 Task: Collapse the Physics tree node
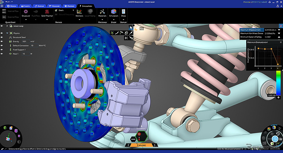tap(7, 33)
